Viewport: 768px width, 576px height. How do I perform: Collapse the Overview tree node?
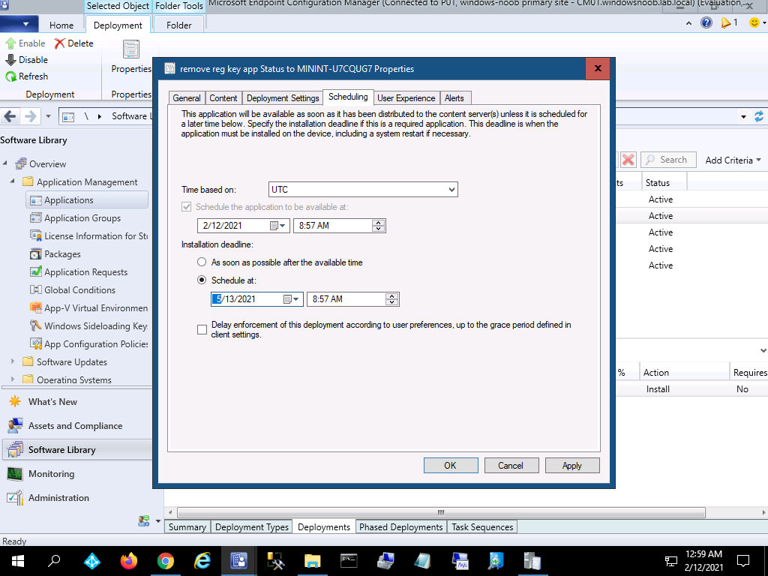click(5, 163)
